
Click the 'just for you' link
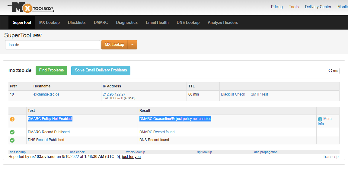131,157
